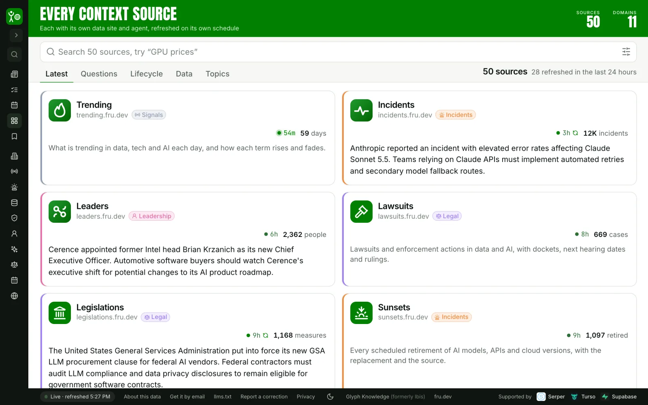Screen dimensions: 648x405
Task: Open the Trending source card title
Action: (94, 105)
